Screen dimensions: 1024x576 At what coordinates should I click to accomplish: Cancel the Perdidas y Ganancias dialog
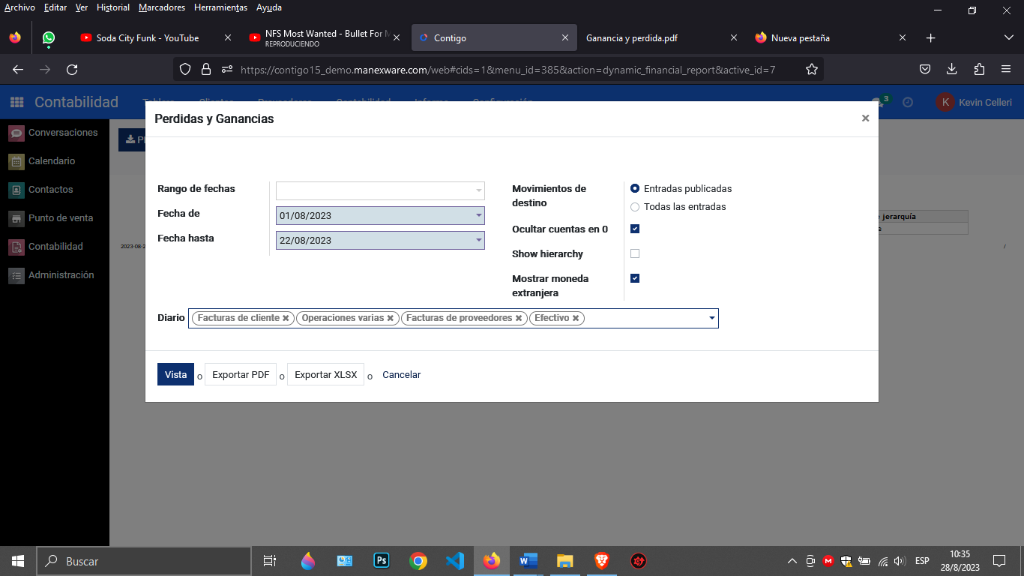402,374
